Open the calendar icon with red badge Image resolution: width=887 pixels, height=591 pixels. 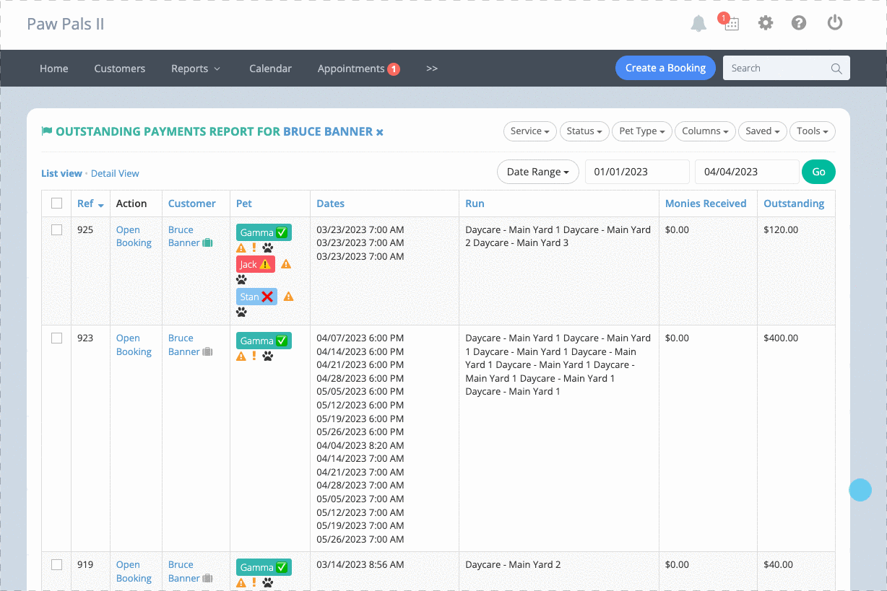(730, 22)
